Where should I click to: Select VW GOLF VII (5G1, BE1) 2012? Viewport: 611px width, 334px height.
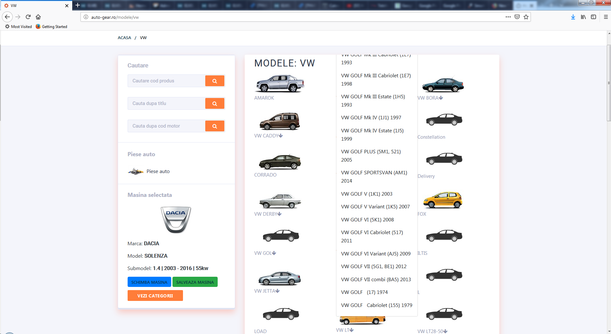click(374, 267)
